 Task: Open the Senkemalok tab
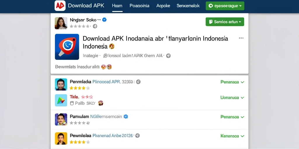click(x=188, y=6)
